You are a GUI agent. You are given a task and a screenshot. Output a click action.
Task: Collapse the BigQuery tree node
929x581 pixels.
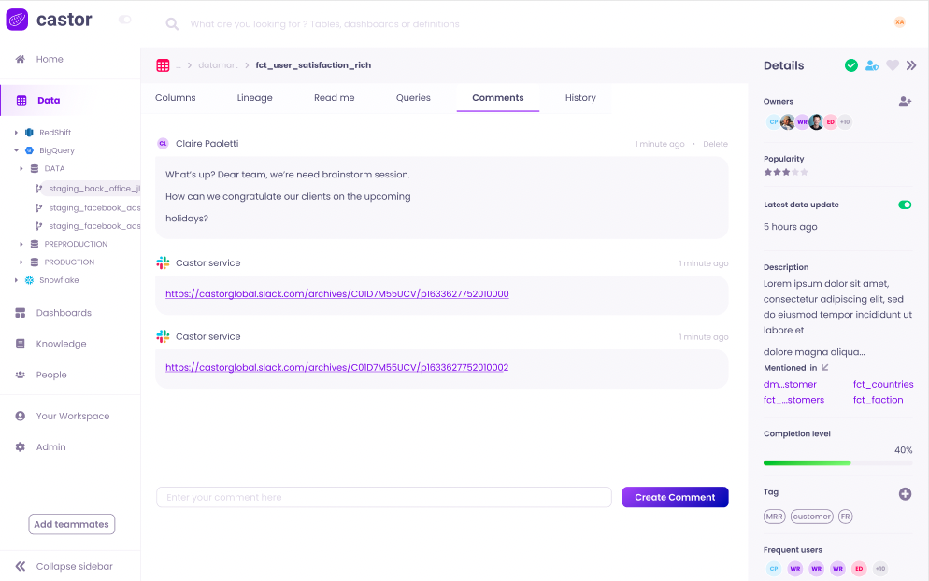click(x=16, y=150)
